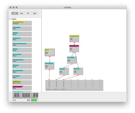Click the third mixer channel volume fader
Screen dimensions: 135x113
coord(64,84)
